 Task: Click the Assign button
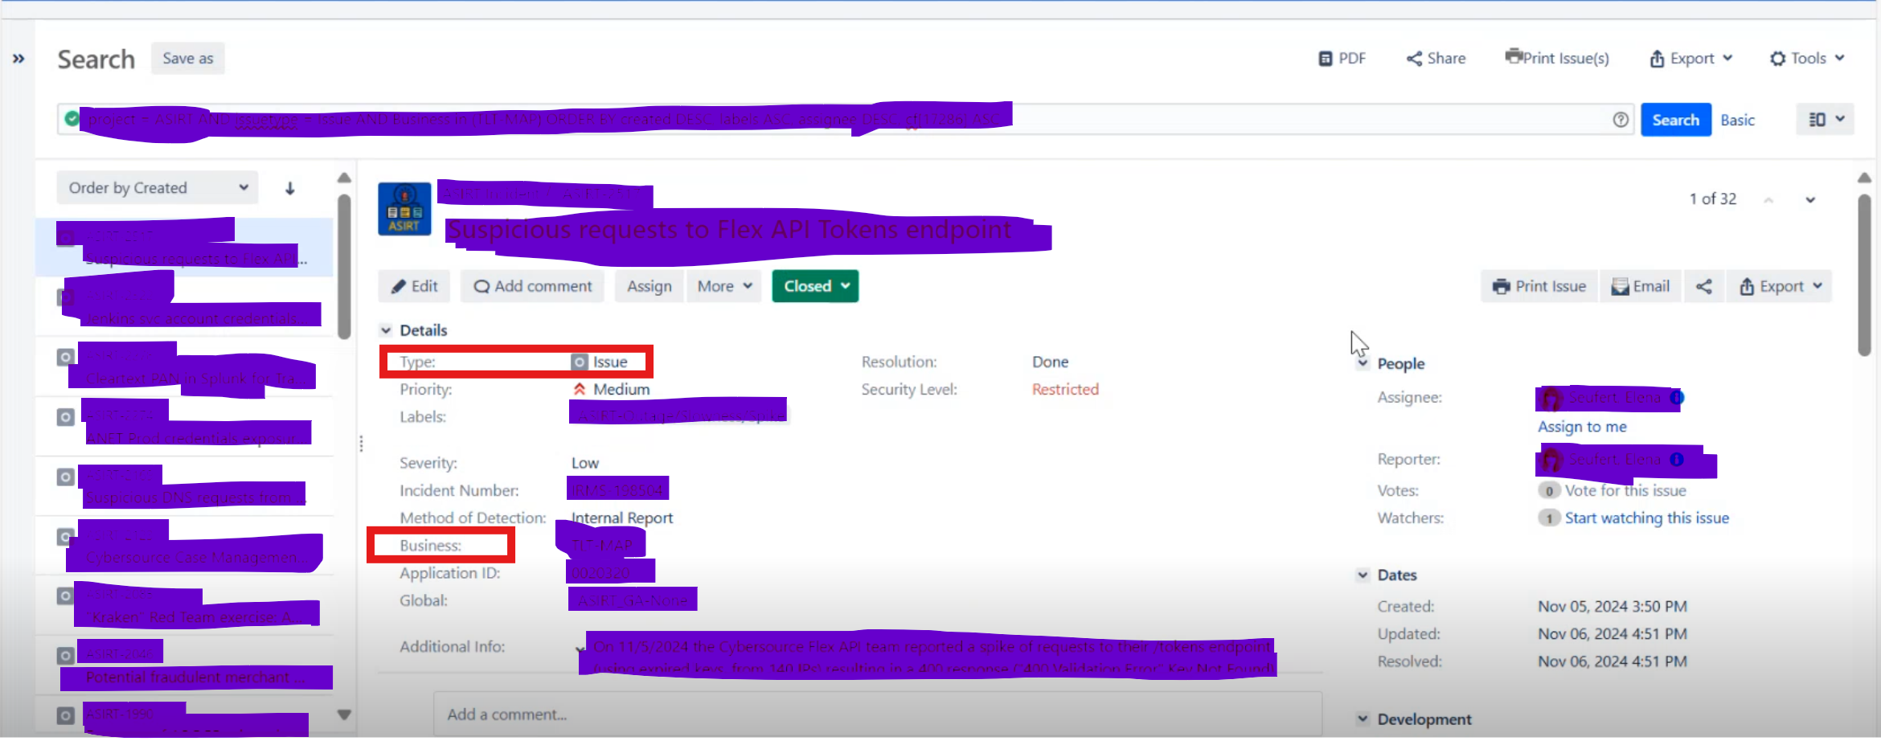point(649,286)
